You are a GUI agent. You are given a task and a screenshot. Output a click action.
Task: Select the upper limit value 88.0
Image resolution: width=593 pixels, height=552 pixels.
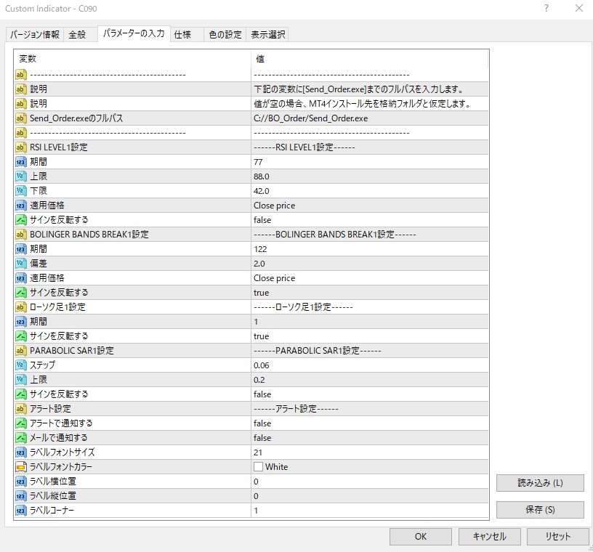(x=262, y=176)
